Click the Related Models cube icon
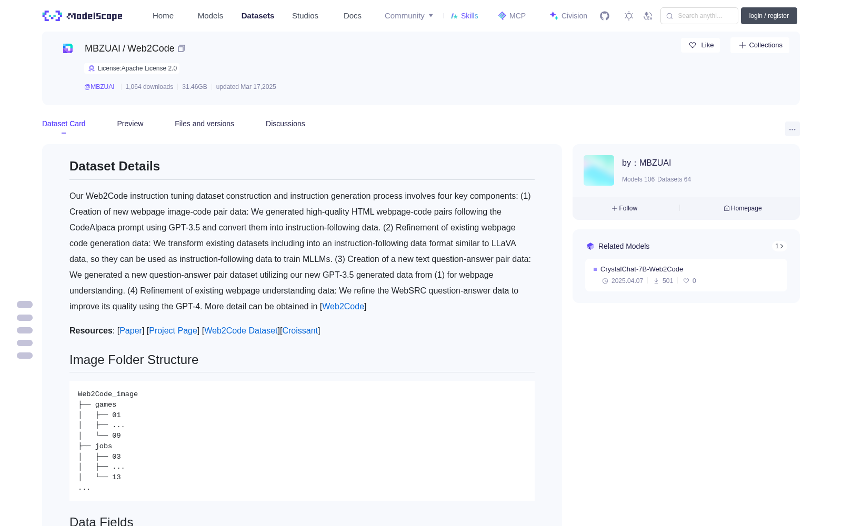 [590, 246]
